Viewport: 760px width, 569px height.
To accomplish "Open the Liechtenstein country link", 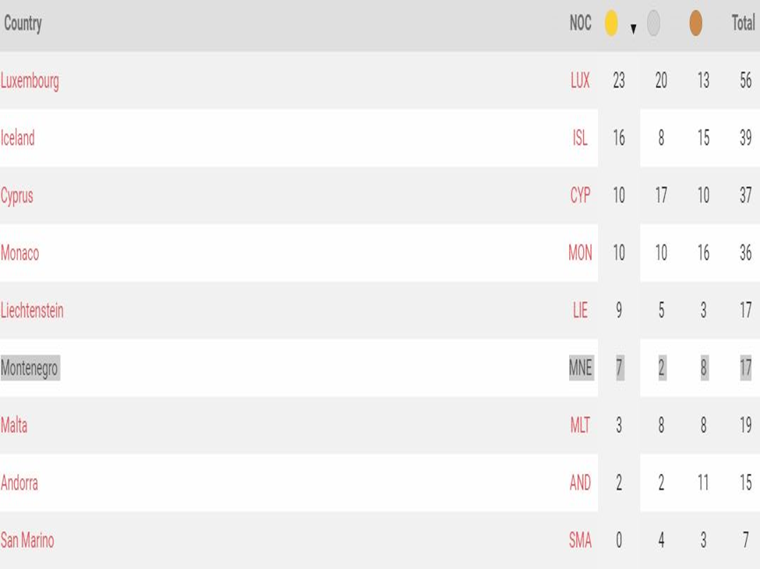I will (32, 311).
